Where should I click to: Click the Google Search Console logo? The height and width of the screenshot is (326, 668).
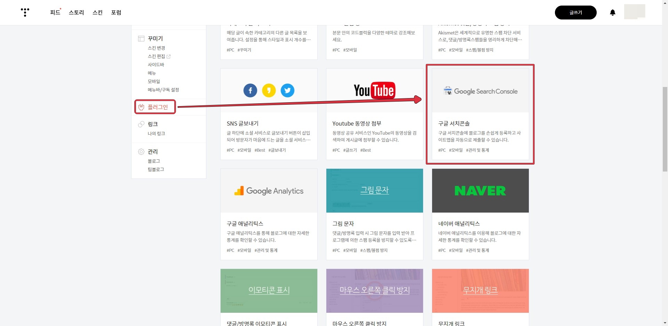tap(480, 91)
